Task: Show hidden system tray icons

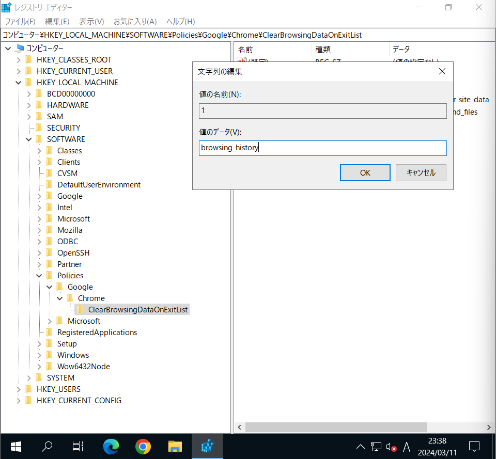Action: tap(361, 447)
